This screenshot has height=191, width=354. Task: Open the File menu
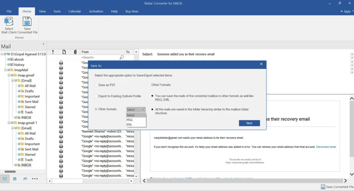pyautogui.click(x=9, y=11)
